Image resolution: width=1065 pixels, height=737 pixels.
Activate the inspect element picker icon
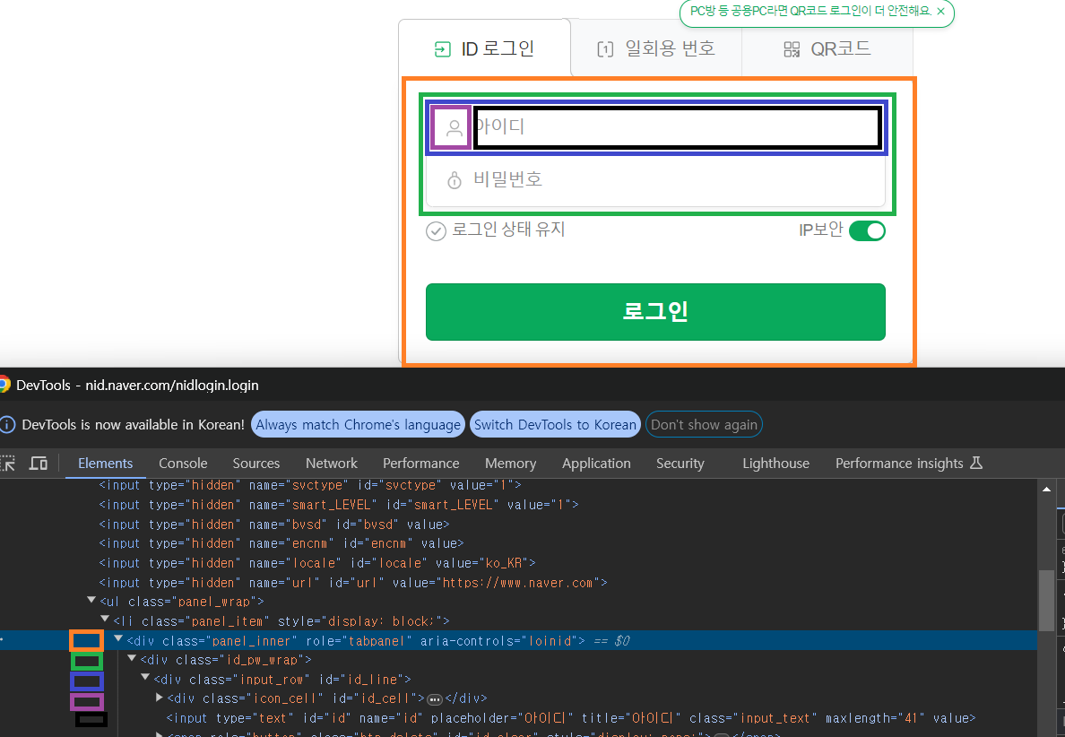pyautogui.click(x=8, y=464)
